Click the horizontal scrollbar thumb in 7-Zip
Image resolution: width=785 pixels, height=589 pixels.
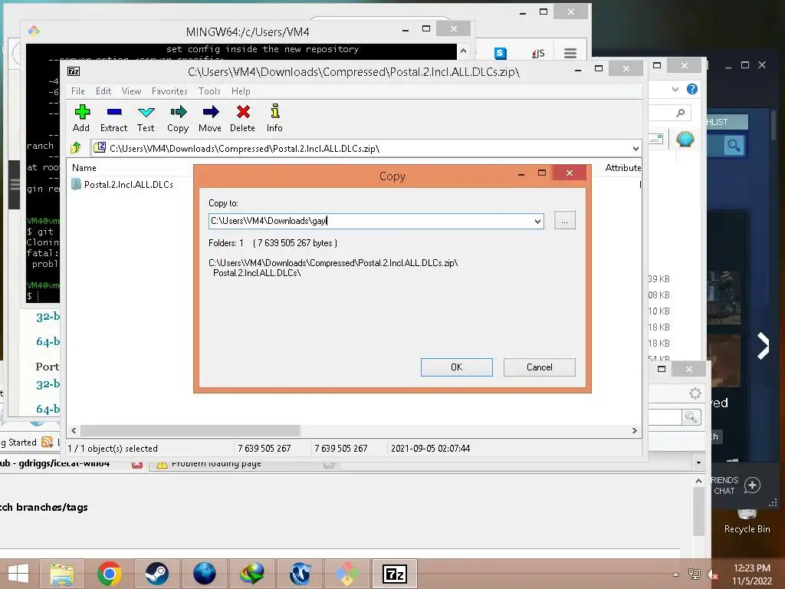coord(190,430)
